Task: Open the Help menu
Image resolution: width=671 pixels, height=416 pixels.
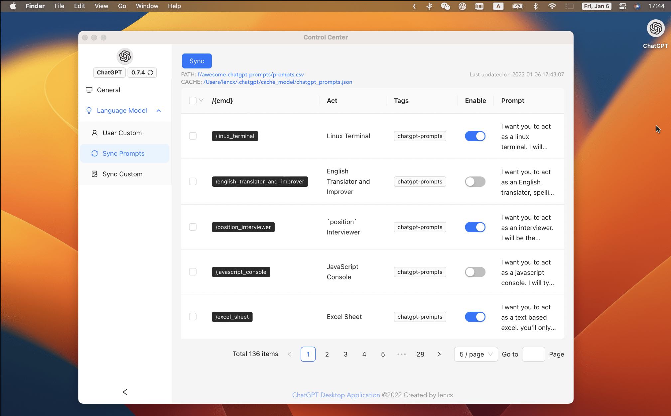Action: [174, 6]
